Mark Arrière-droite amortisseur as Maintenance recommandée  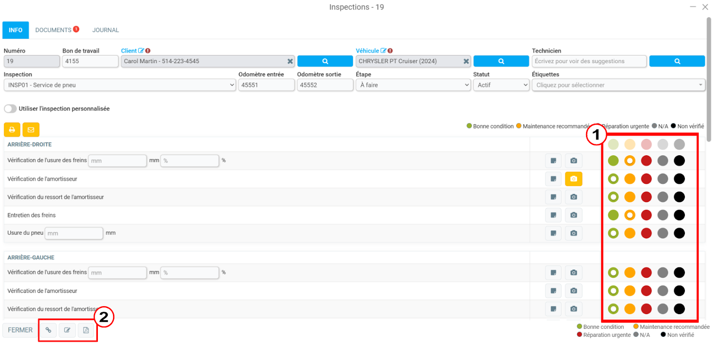630,179
